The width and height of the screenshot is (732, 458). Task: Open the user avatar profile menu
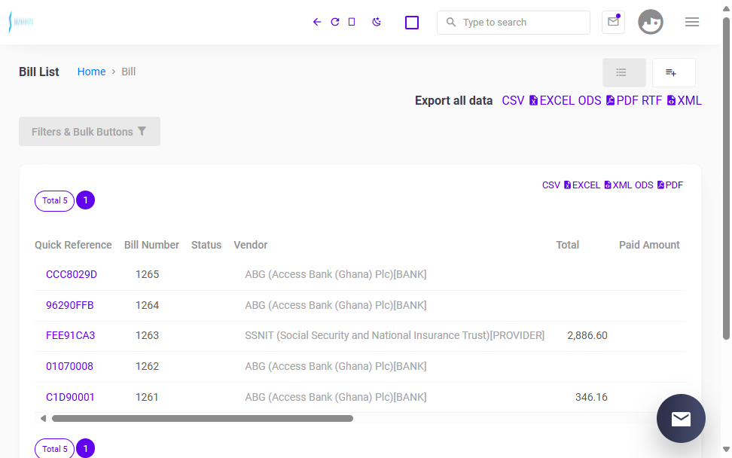pyautogui.click(x=651, y=22)
